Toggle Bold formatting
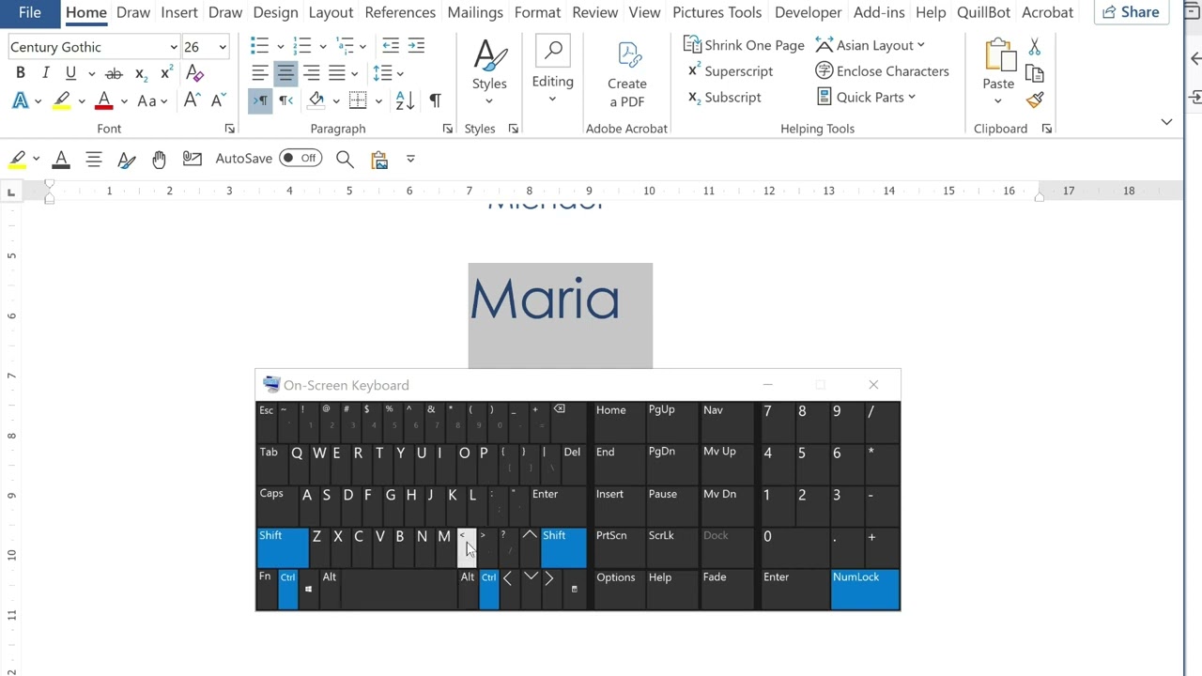1202x676 pixels. (x=20, y=73)
